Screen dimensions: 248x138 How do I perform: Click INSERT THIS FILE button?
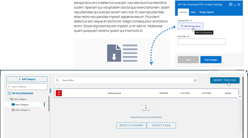(225, 80)
